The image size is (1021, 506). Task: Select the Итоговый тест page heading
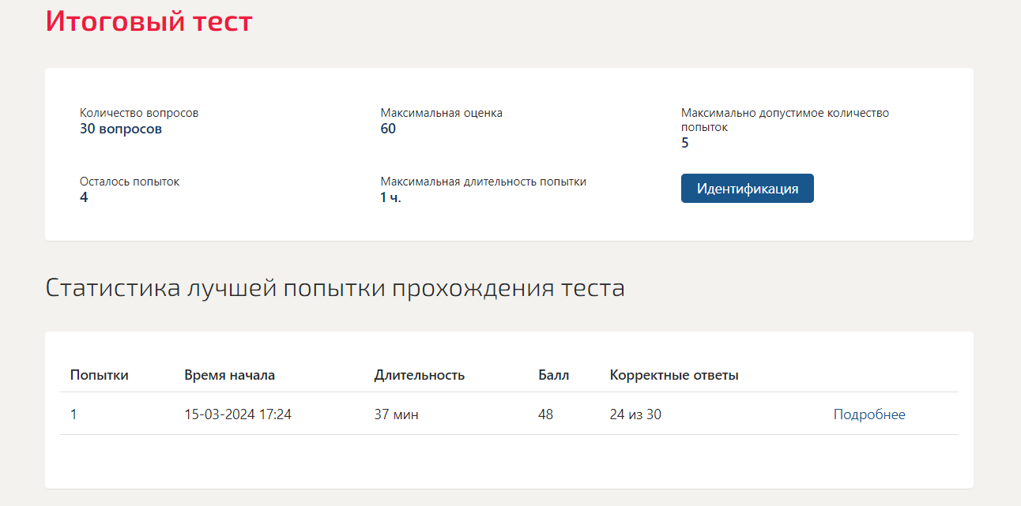click(149, 21)
